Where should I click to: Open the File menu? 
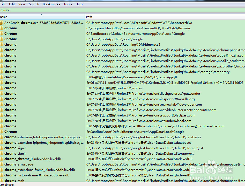click(3, 4)
